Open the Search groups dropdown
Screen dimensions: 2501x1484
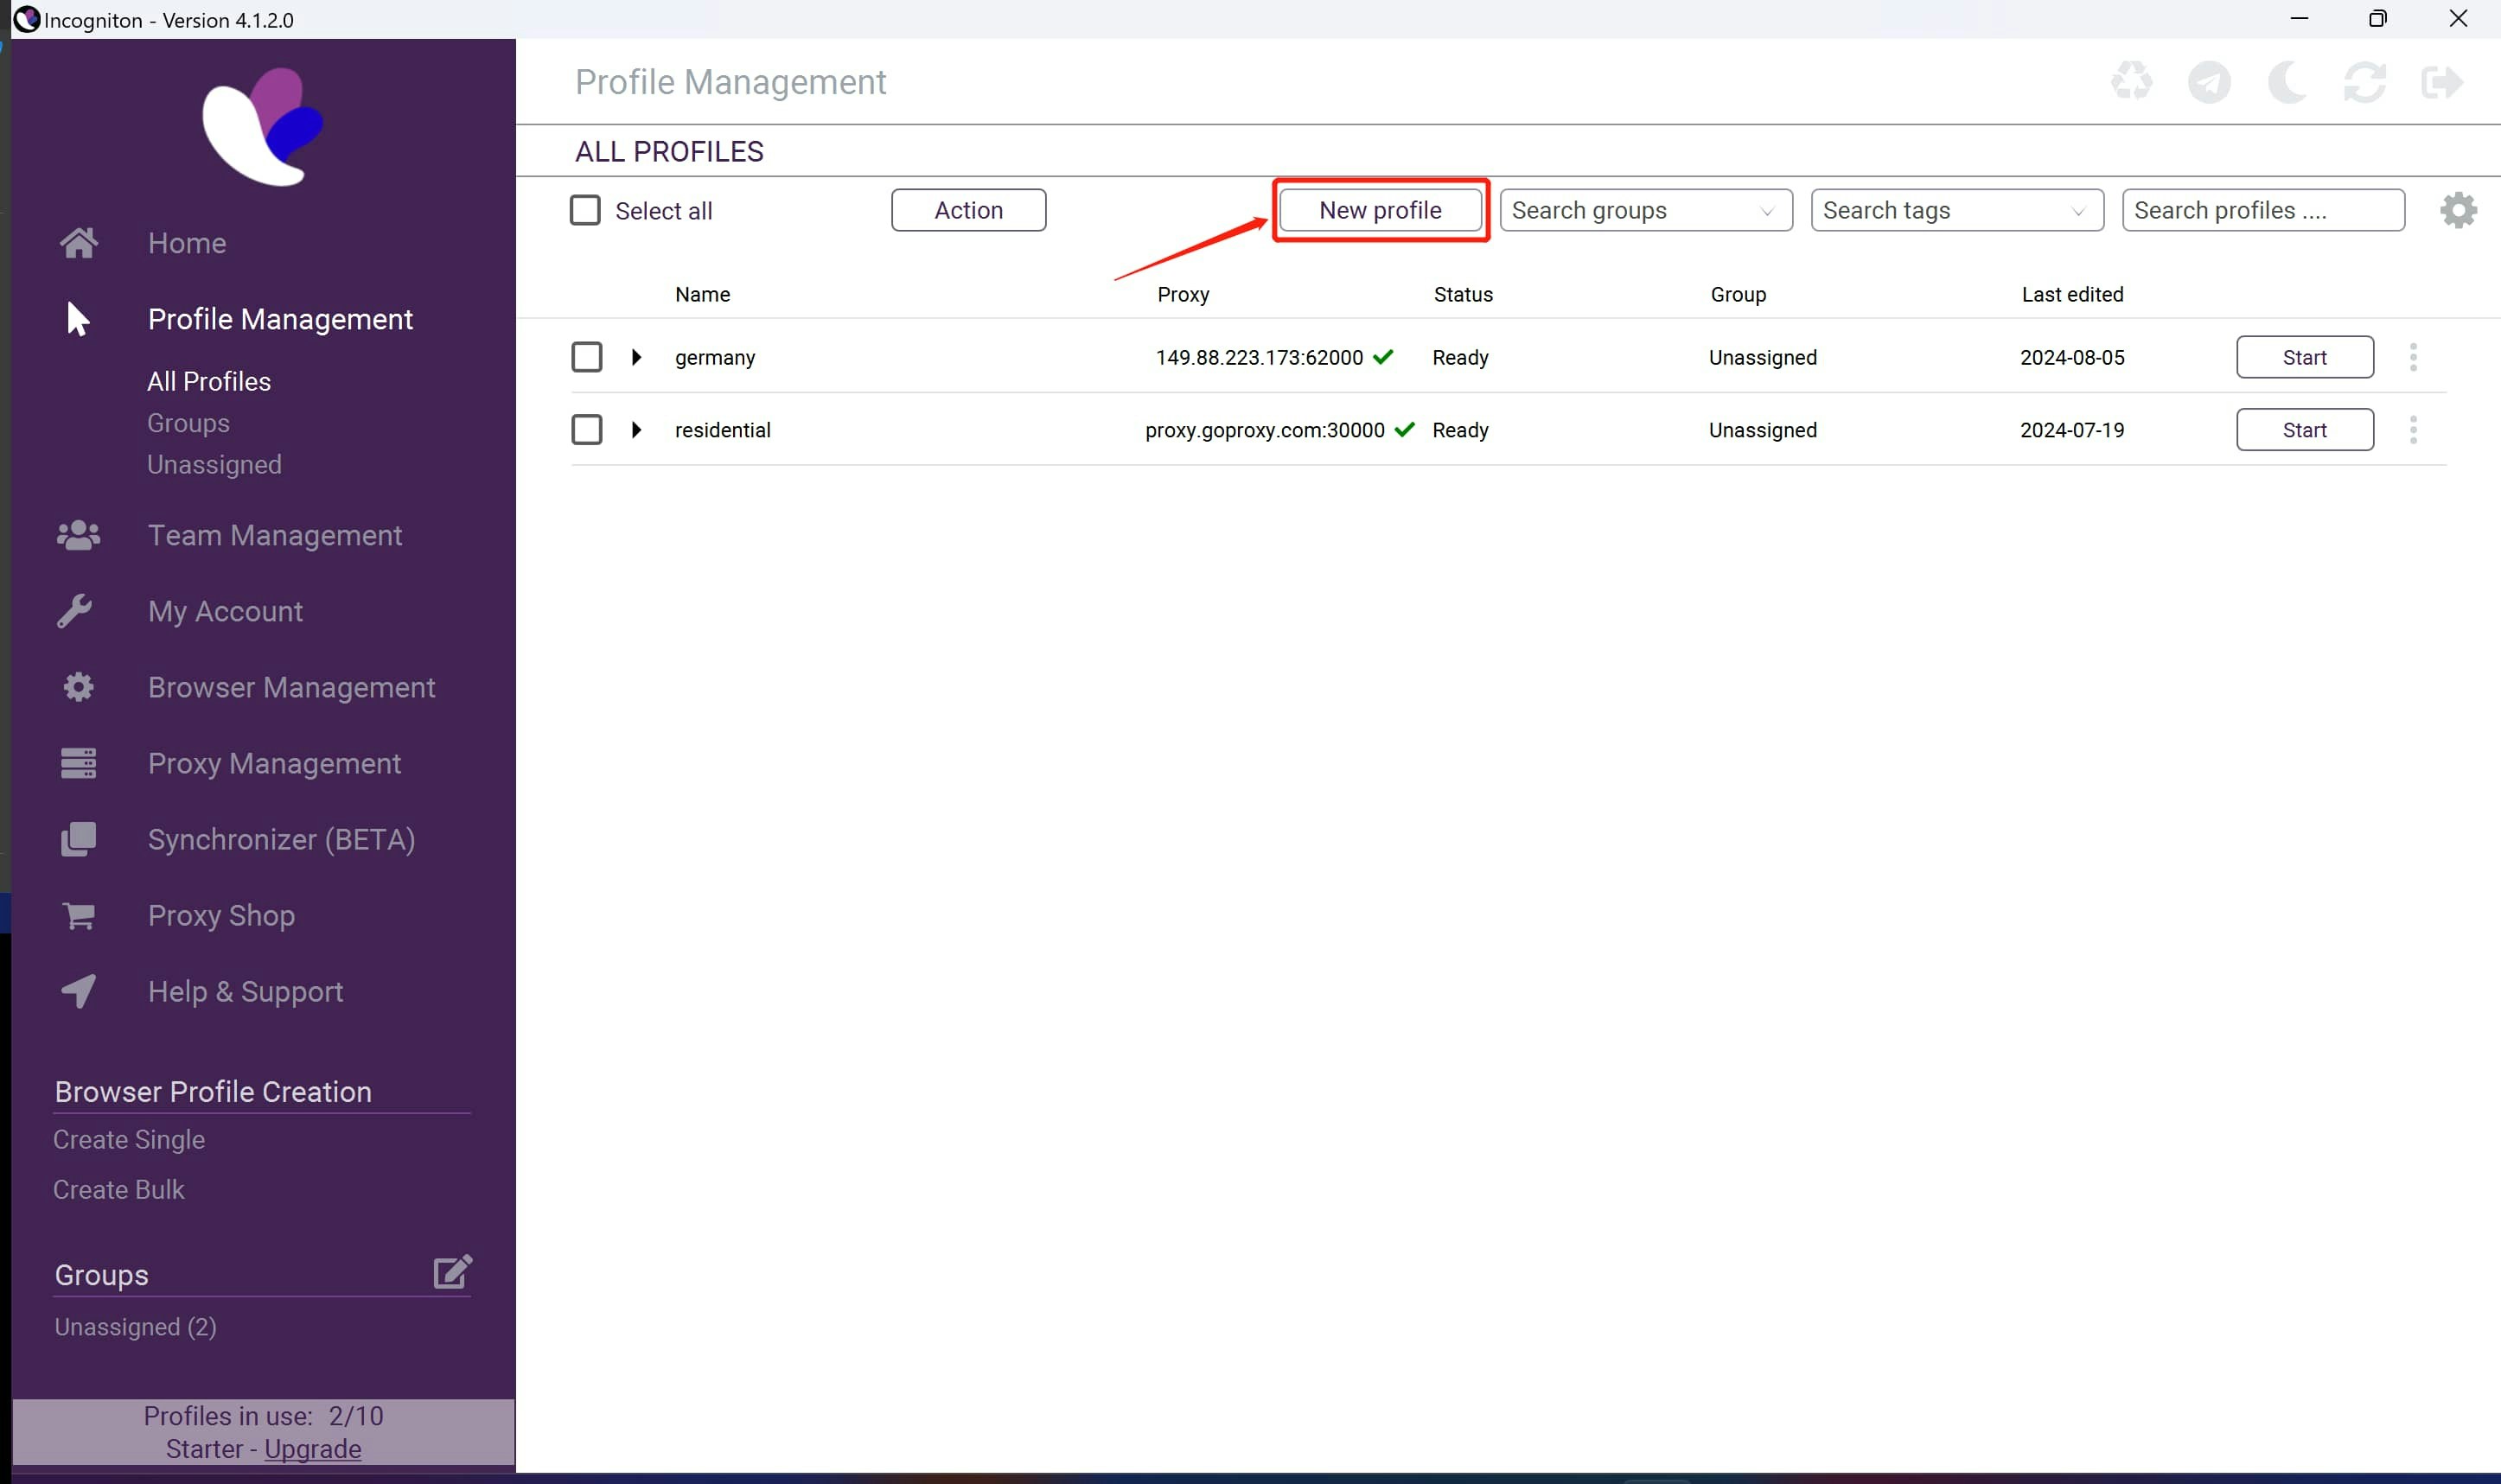[x=1645, y=210]
